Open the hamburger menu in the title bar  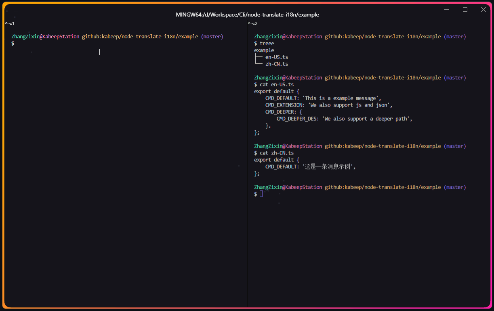tap(16, 14)
